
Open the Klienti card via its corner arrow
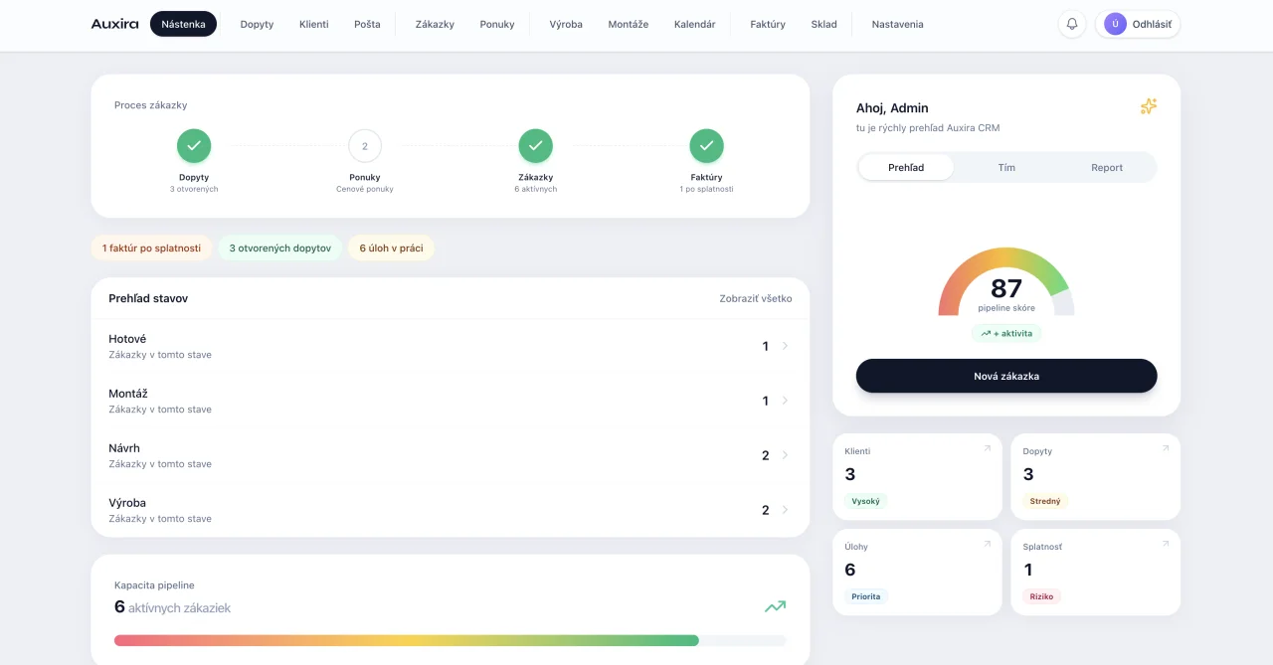pyautogui.click(x=986, y=448)
